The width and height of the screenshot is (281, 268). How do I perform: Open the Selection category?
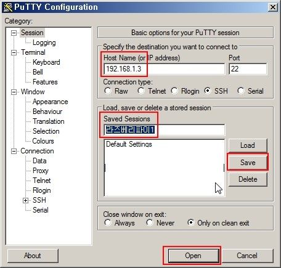click(x=46, y=131)
